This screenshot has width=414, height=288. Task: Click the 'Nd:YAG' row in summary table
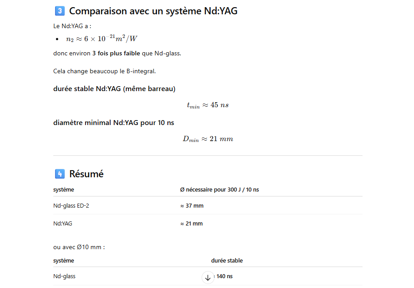[63, 223]
